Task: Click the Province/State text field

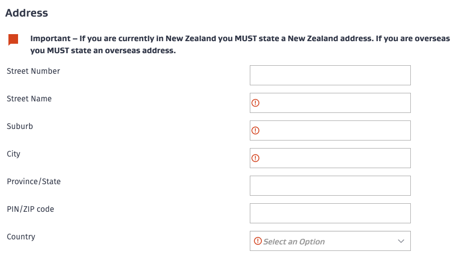Action: point(330,186)
